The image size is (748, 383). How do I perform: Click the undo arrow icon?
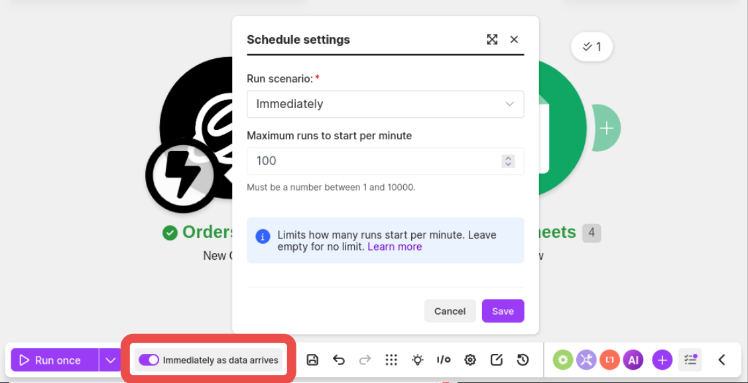click(x=339, y=360)
